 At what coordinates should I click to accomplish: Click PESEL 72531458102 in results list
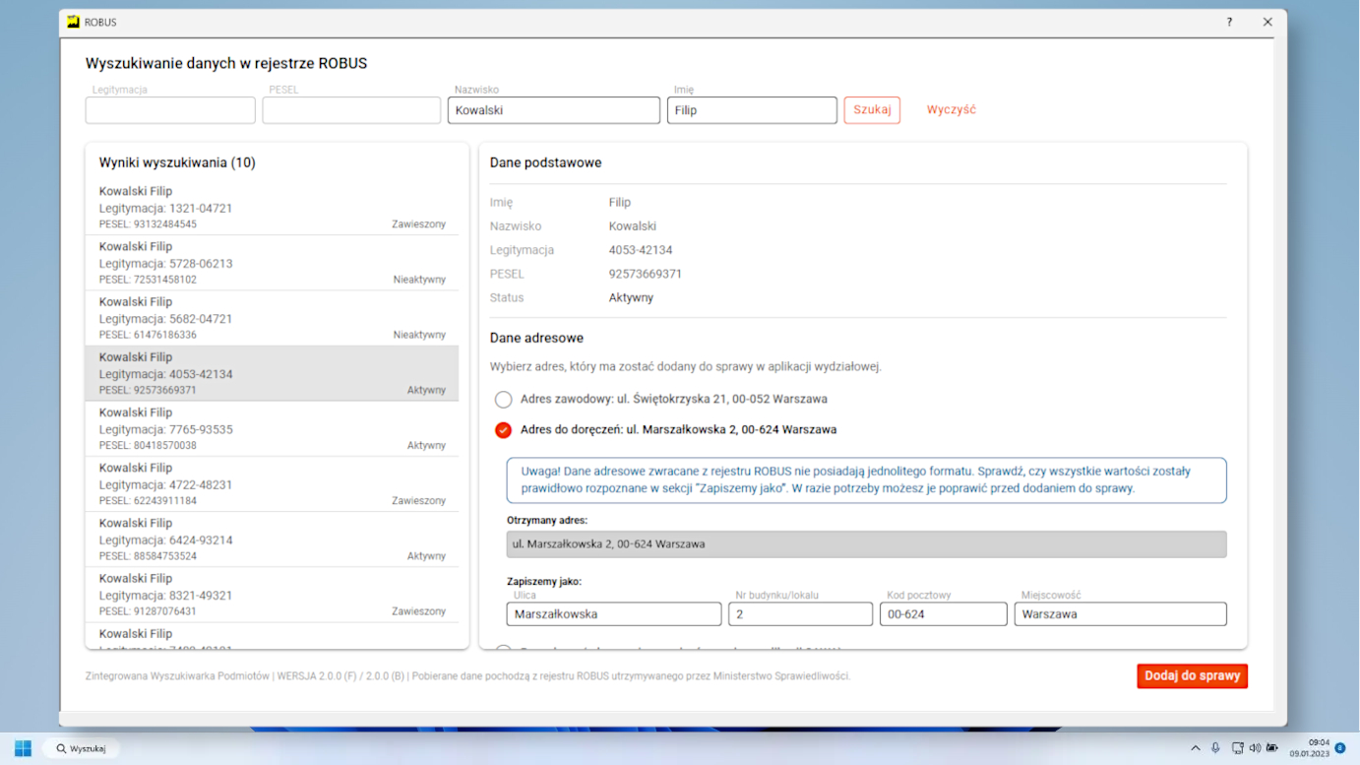(x=148, y=280)
